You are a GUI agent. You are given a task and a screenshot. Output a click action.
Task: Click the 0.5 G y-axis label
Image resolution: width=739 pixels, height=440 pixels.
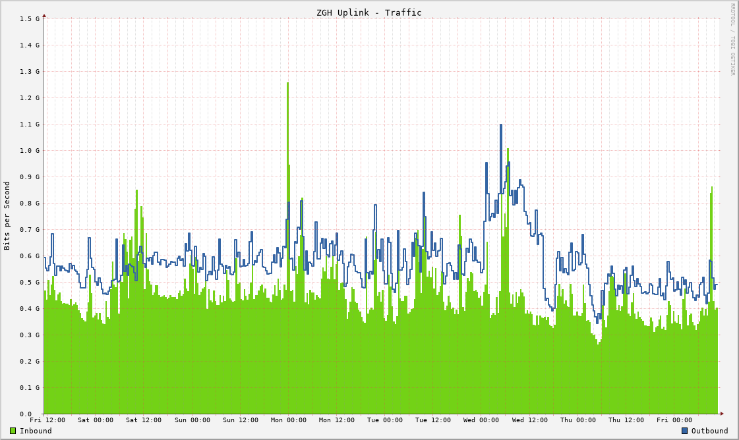[29, 282]
